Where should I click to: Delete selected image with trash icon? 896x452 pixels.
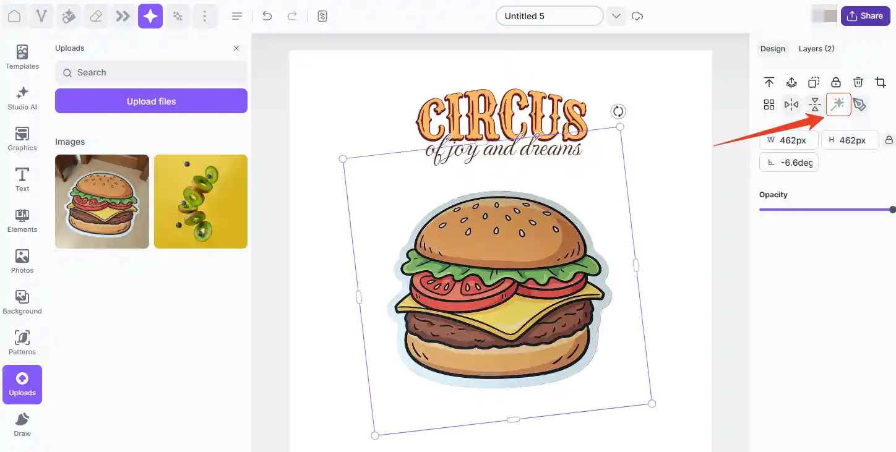858,82
